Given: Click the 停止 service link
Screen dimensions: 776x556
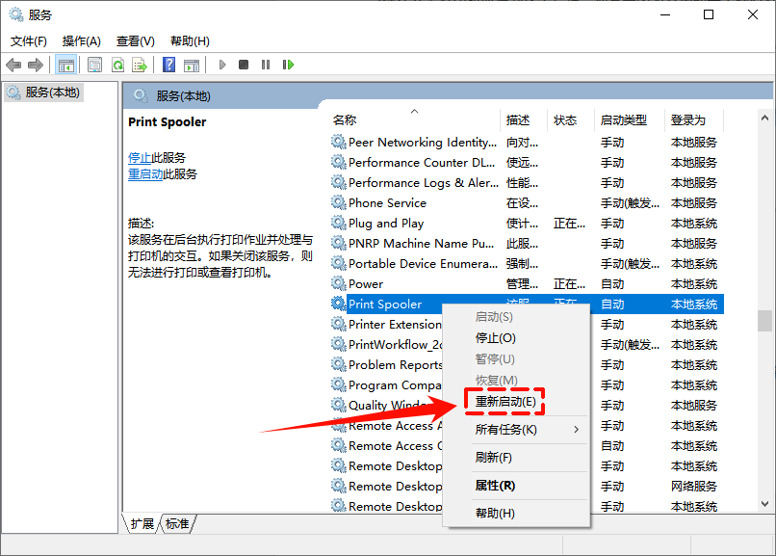Looking at the screenshot, I should [x=140, y=157].
